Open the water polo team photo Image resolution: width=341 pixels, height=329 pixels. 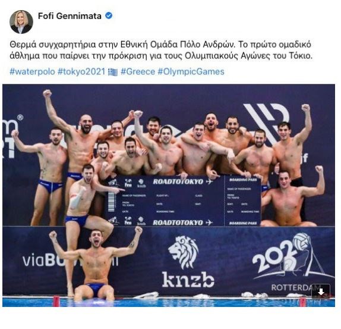coord(169,195)
